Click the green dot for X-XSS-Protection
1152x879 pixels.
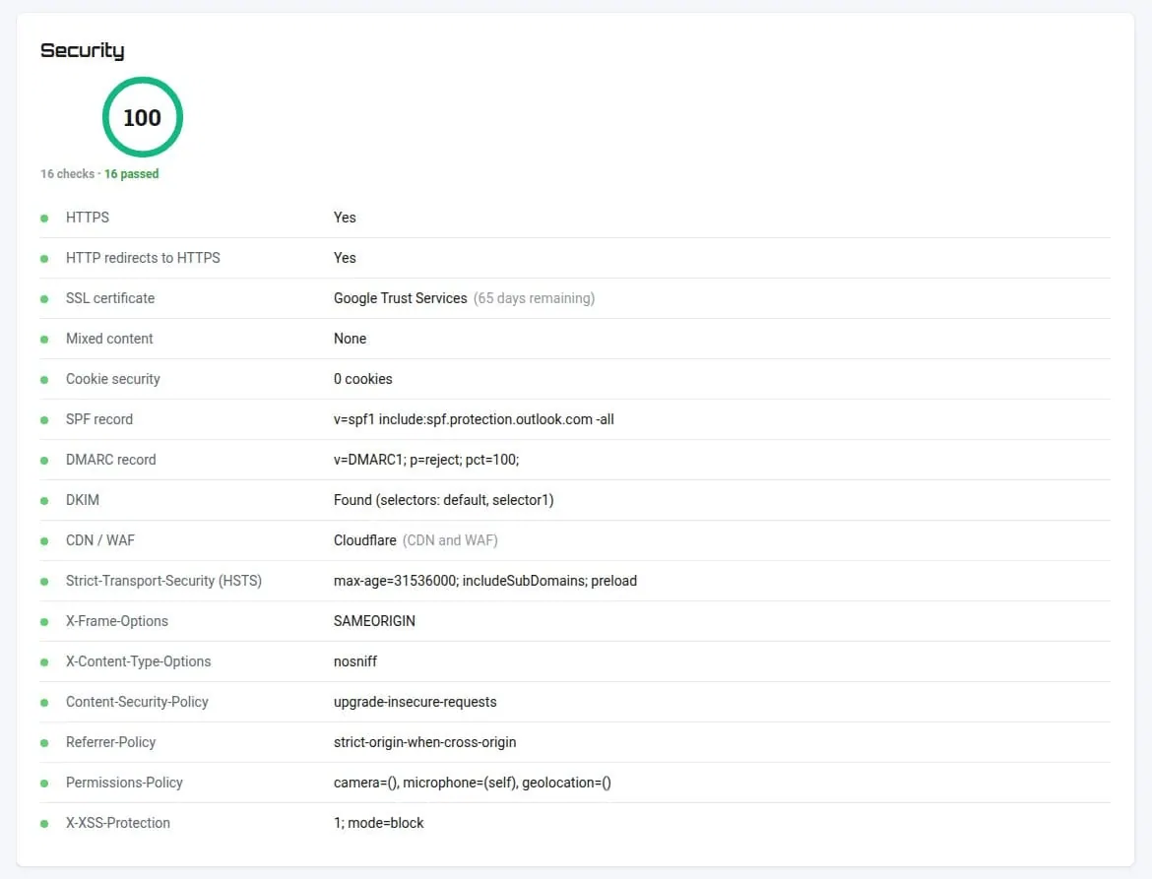pyautogui.click(x=44, y=824)
